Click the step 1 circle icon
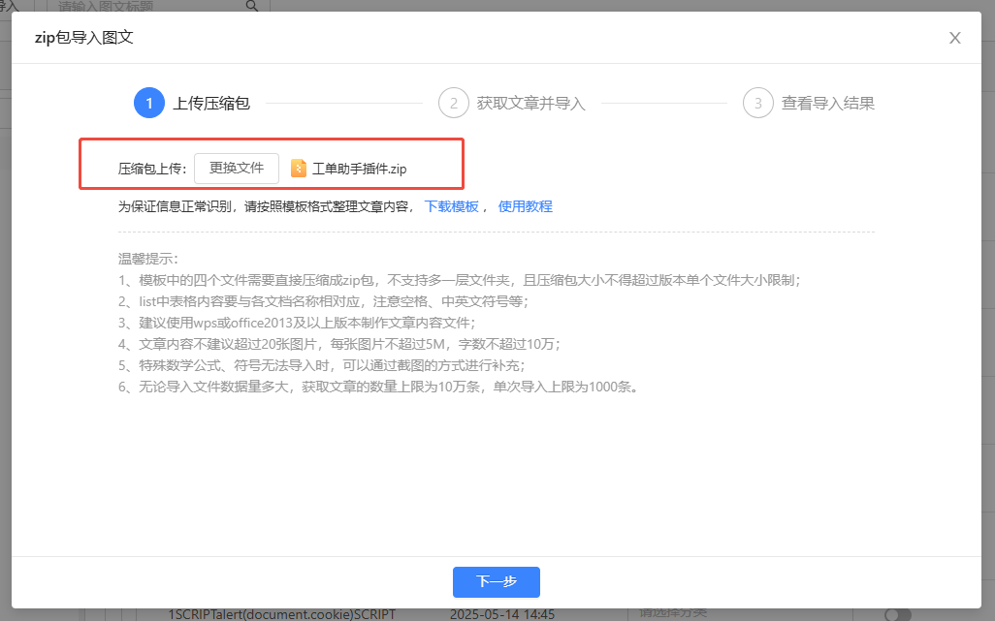The height and width of the screenshot is (621, 995). 148,103
